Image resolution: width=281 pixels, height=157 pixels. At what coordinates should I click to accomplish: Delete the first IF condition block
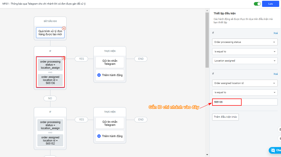coord(64,58)
